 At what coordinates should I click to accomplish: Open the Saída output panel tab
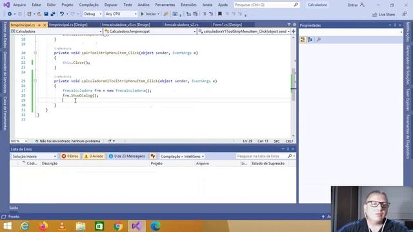[x=14, y=208]
